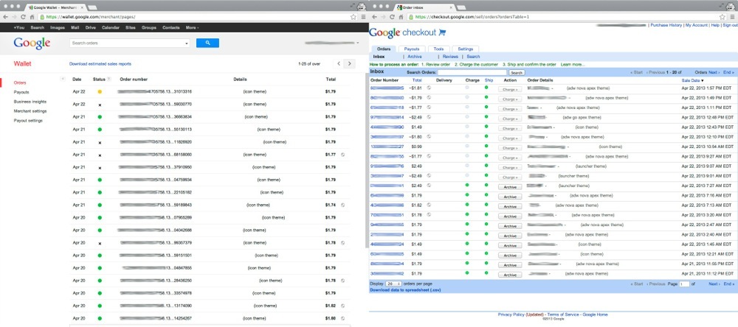Image resolution: width=738 pixels, height=327 pixels.
Task: Click Download estimated sales reports link
Action: 100,64
